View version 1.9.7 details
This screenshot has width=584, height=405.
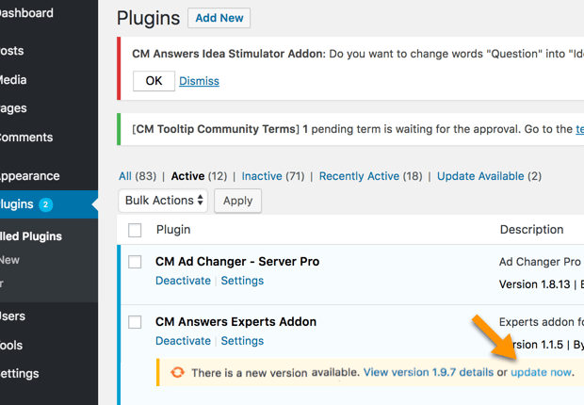[x=428, y=373]
